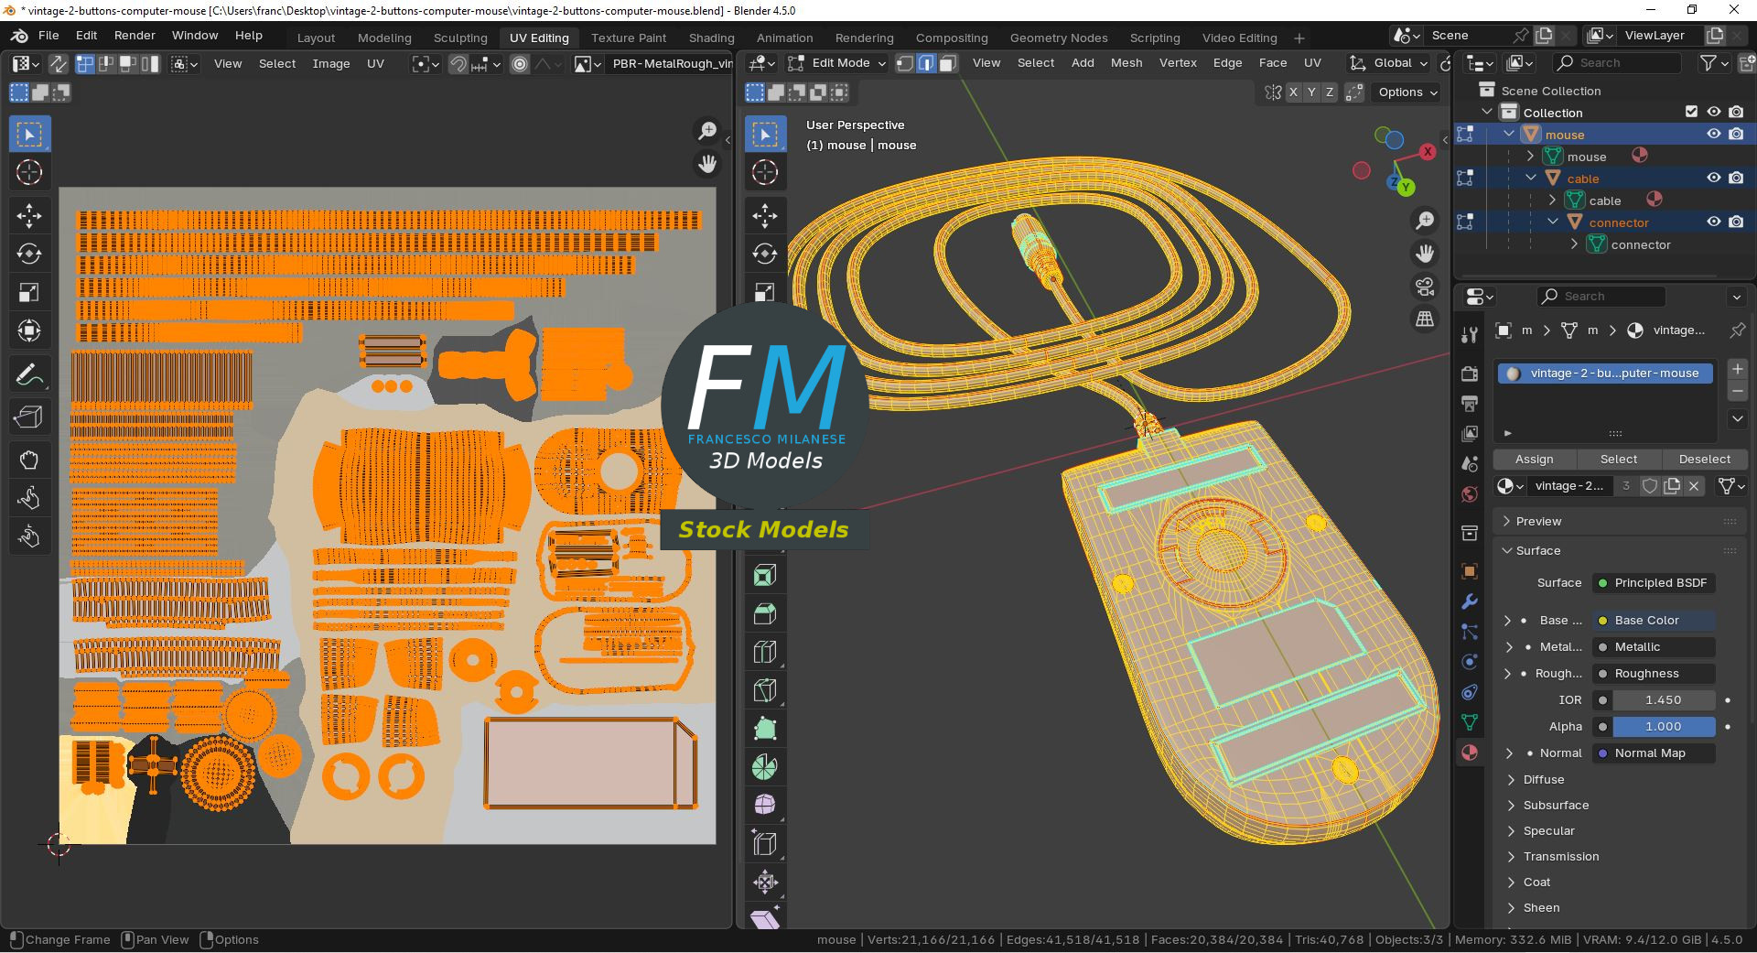Image resolution: width=1757 pixels, height=953 pixels.
Task: Open the Render menu
Action: click(135, 36)
